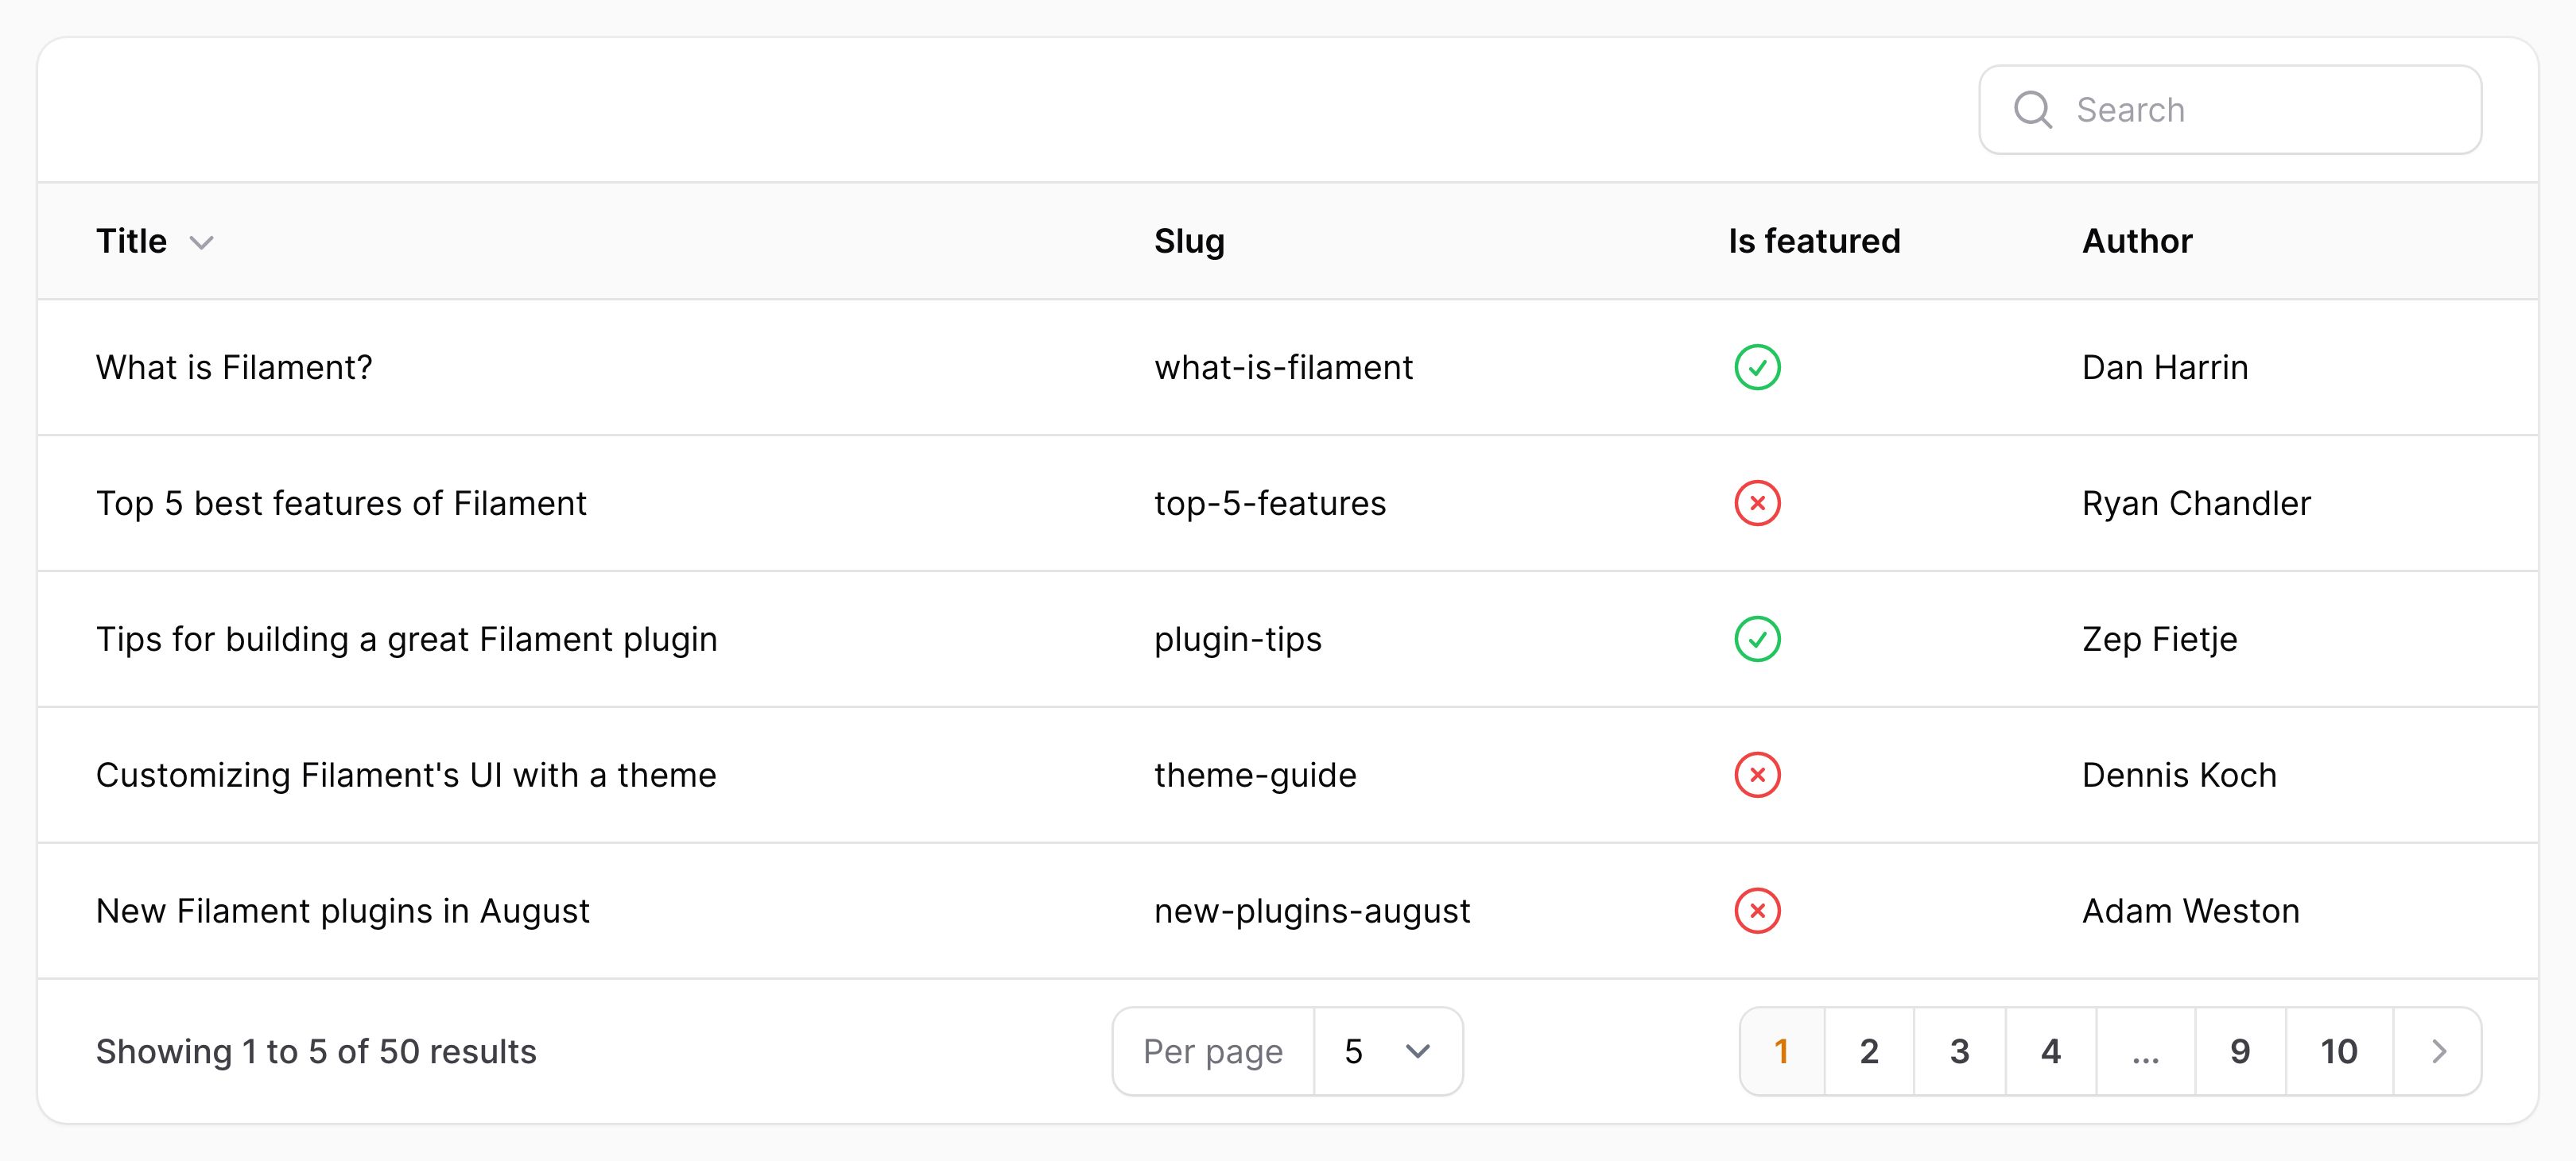The height and width of the screenshot is (1161, 2576).
Task: Click the Is featured column header
Action: tap(1814, 241)
